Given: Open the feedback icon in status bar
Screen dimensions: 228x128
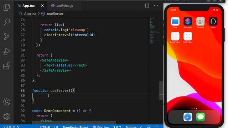Looking at the screenshot, I should pyautogui.click(x=149, y=127).
